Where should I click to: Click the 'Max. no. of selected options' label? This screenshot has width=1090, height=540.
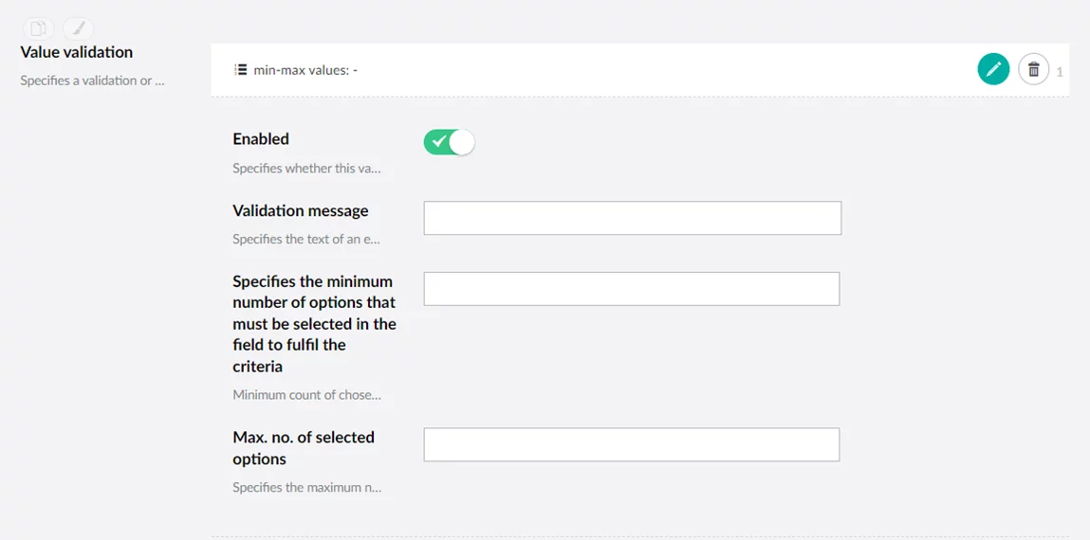point(304,447)
